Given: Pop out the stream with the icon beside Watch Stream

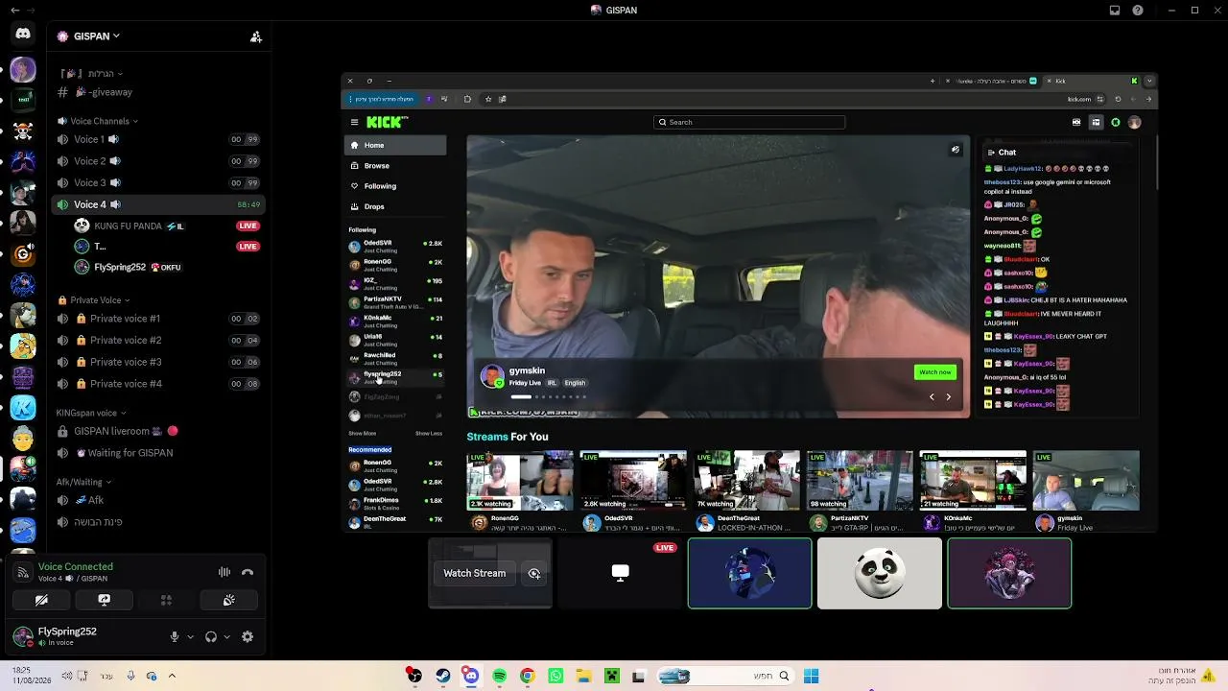Looking at the screenshot, I should pos(534,573).
